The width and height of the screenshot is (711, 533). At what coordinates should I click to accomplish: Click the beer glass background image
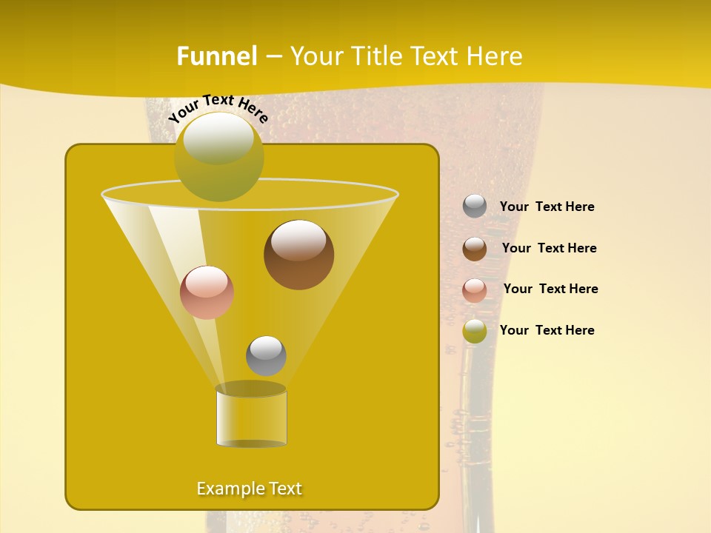pos(504,415)
